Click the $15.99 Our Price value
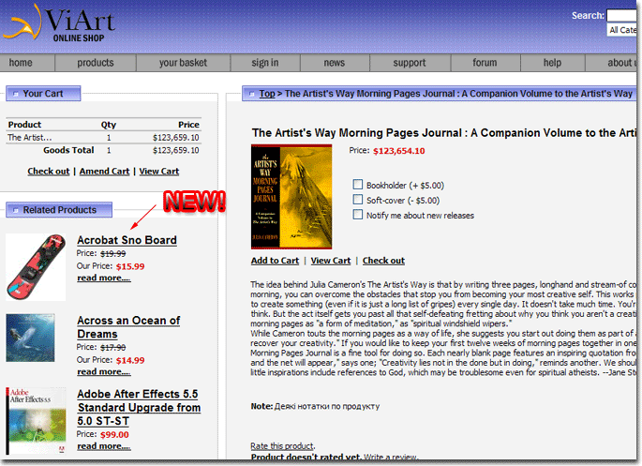Screen dimensions: 642x466 pos(130,266)
